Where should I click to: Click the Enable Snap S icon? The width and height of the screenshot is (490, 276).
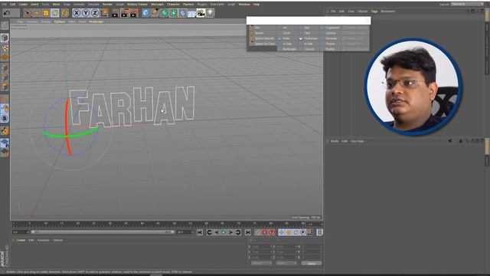pyautogui.click(x=5, y=118)
